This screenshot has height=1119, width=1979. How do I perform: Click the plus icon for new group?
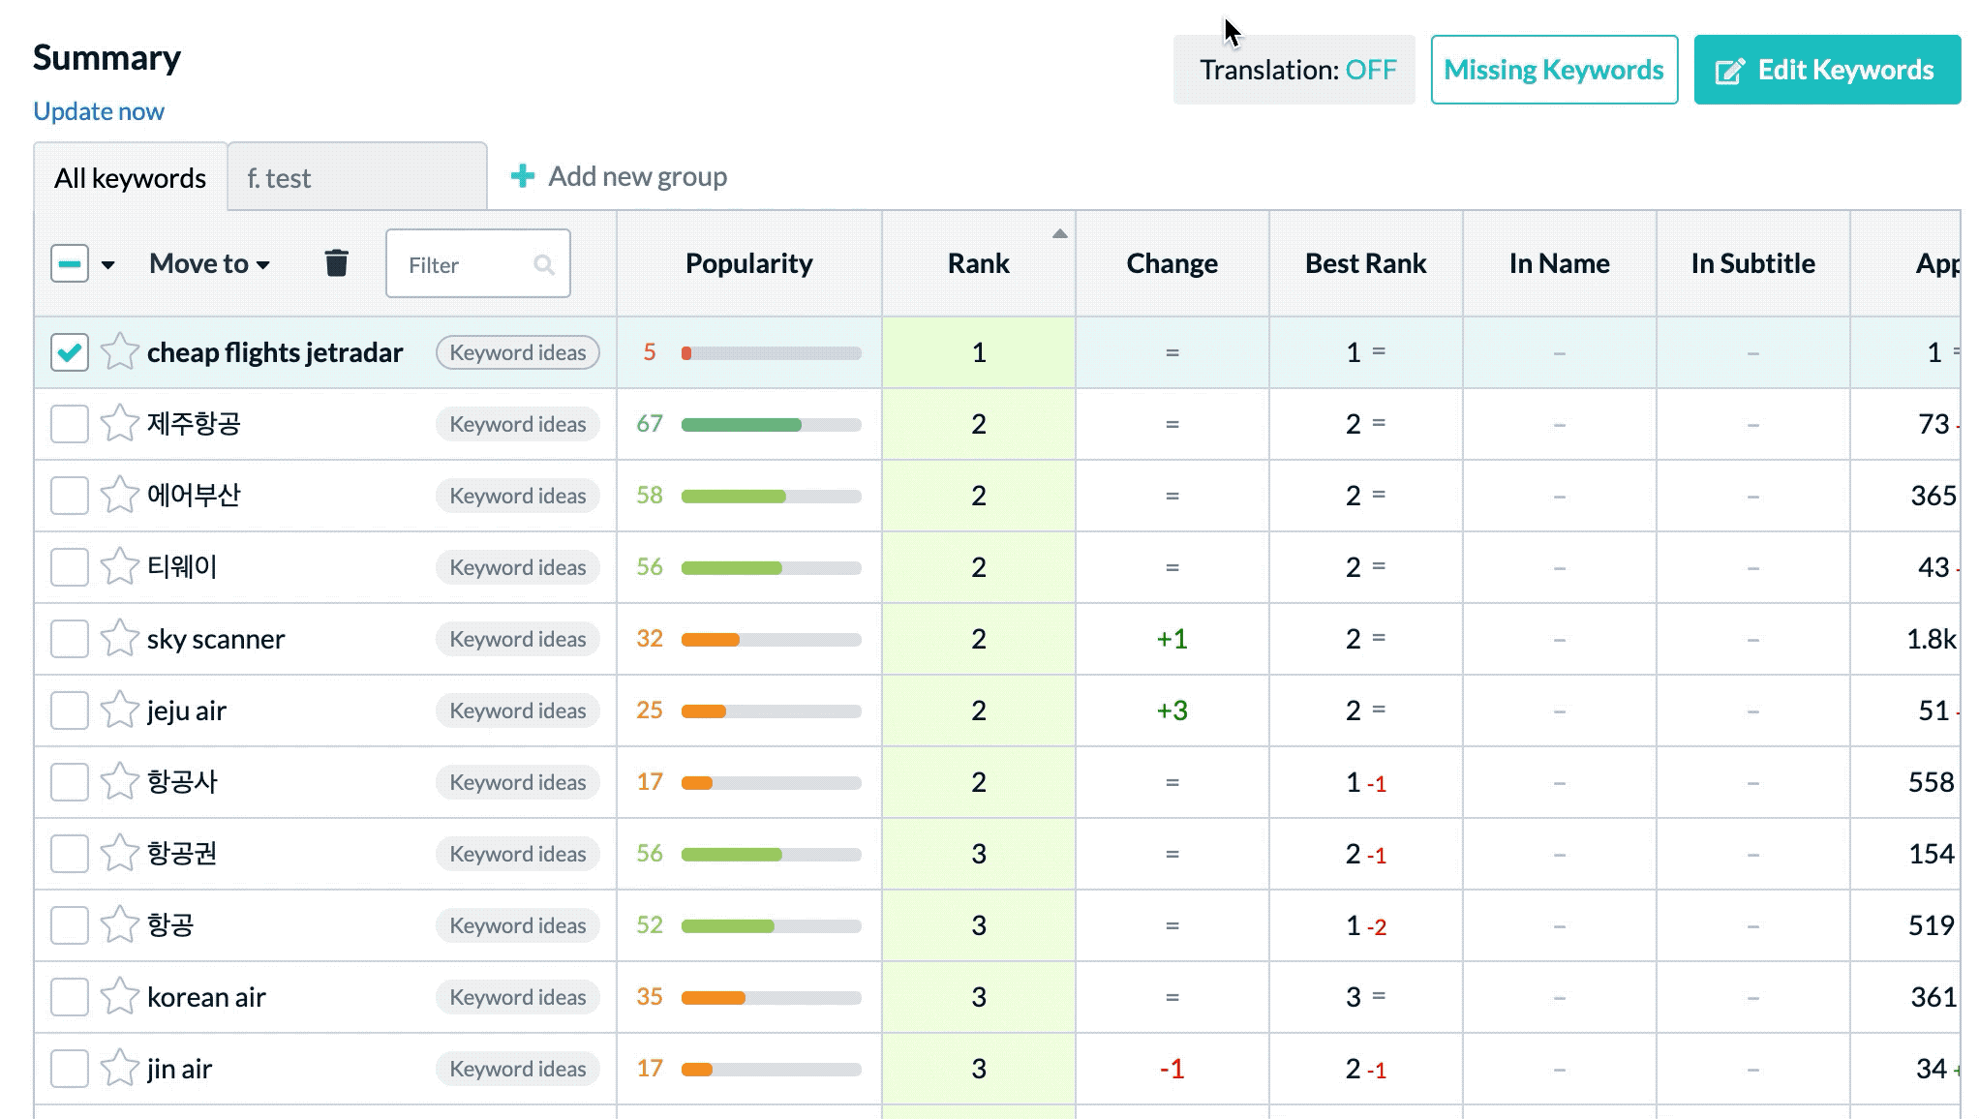click(523, 176)
